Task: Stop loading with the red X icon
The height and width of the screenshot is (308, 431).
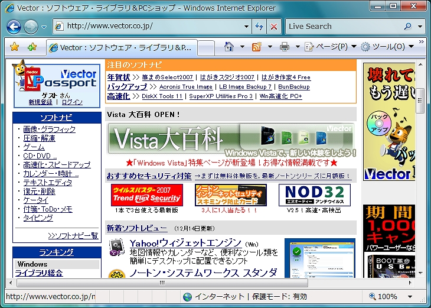Action: [274, 27]
